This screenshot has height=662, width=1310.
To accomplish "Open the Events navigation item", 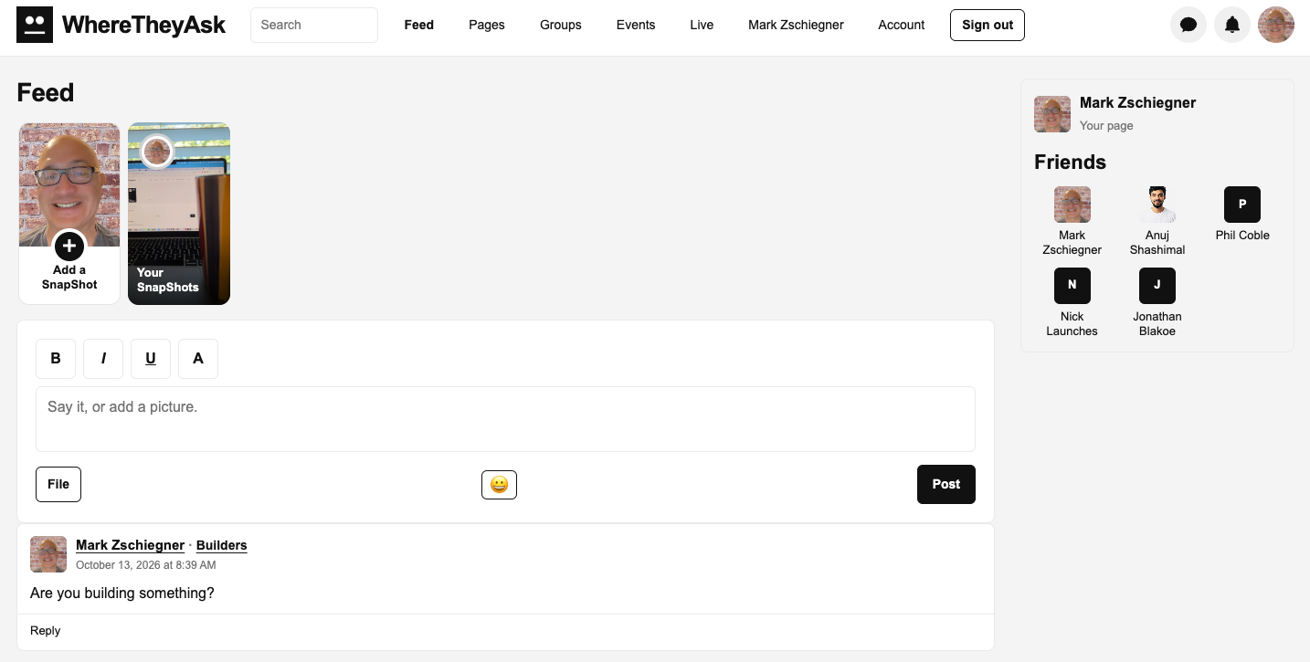I will 636,25.
